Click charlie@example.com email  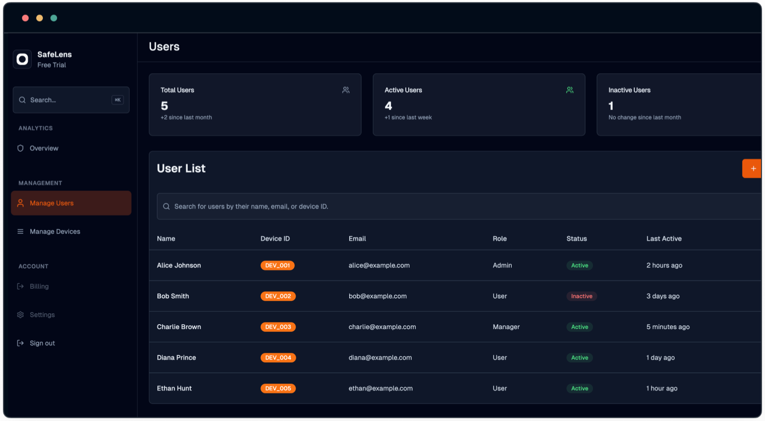382,327
